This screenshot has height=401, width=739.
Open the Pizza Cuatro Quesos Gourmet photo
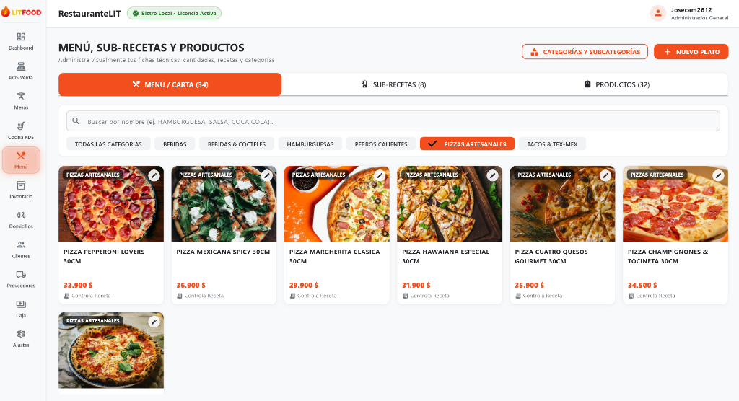pyautogui.click(x=563, y=204)
